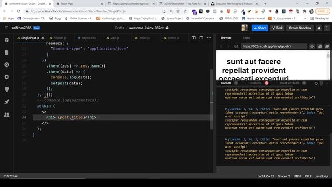Screen dimensions: 332x187
Task: Open the header more menu dots
Action: 327,28
